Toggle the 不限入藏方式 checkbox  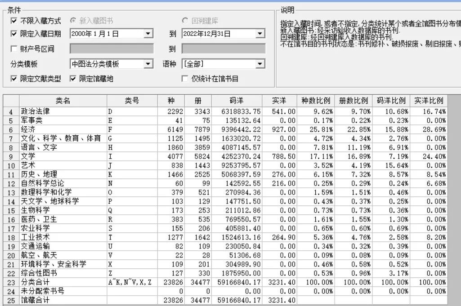[14, 21]
